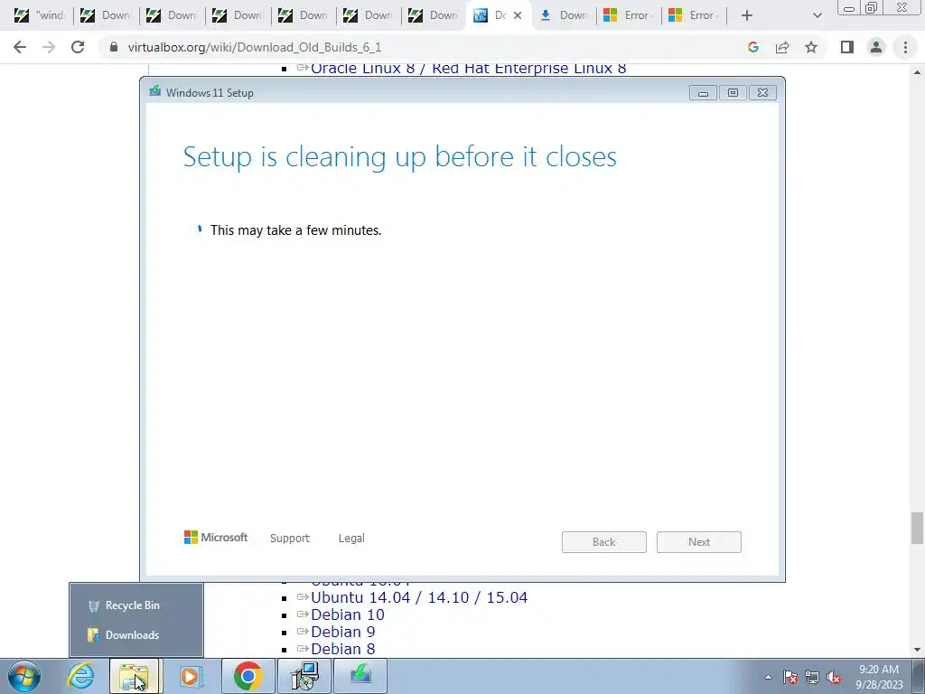Viewport: 925px width, 694px height.
Task: Open Windows Media Player from taskbar
Action: point(190,676)
